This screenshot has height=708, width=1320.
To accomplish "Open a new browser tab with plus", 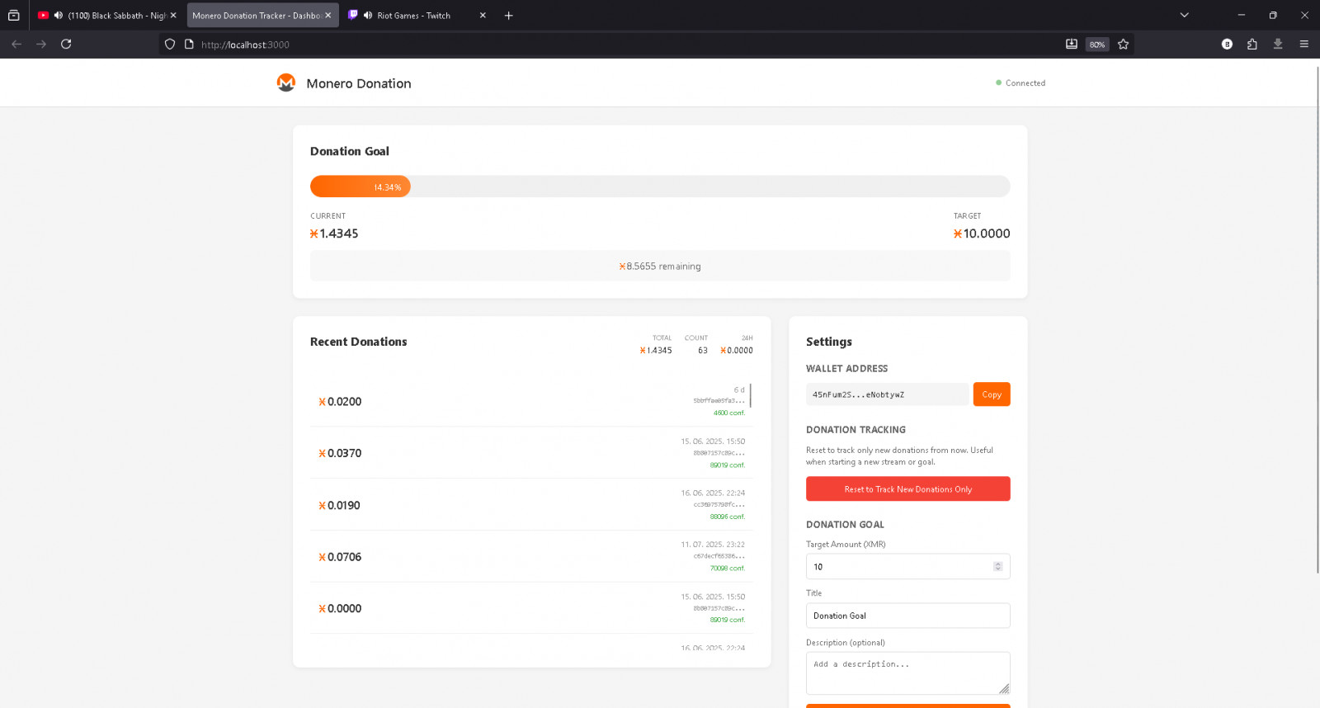I will [509, 16].
